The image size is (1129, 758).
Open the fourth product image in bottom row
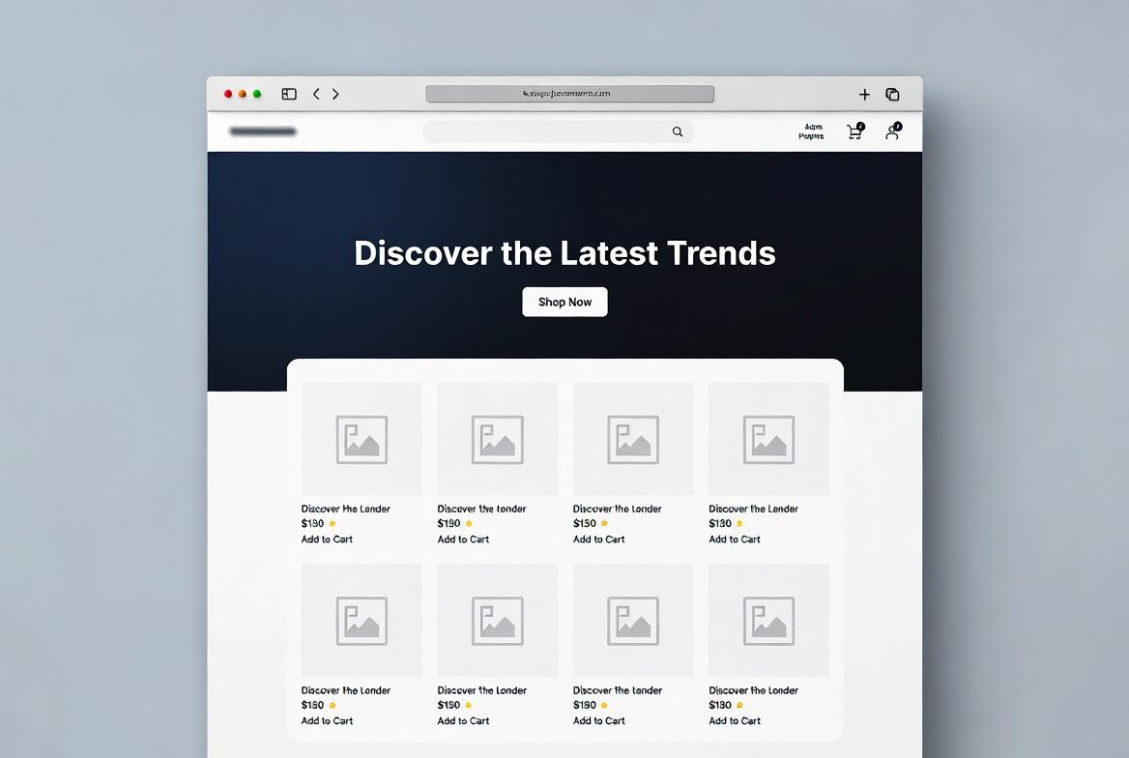(769, 621)
